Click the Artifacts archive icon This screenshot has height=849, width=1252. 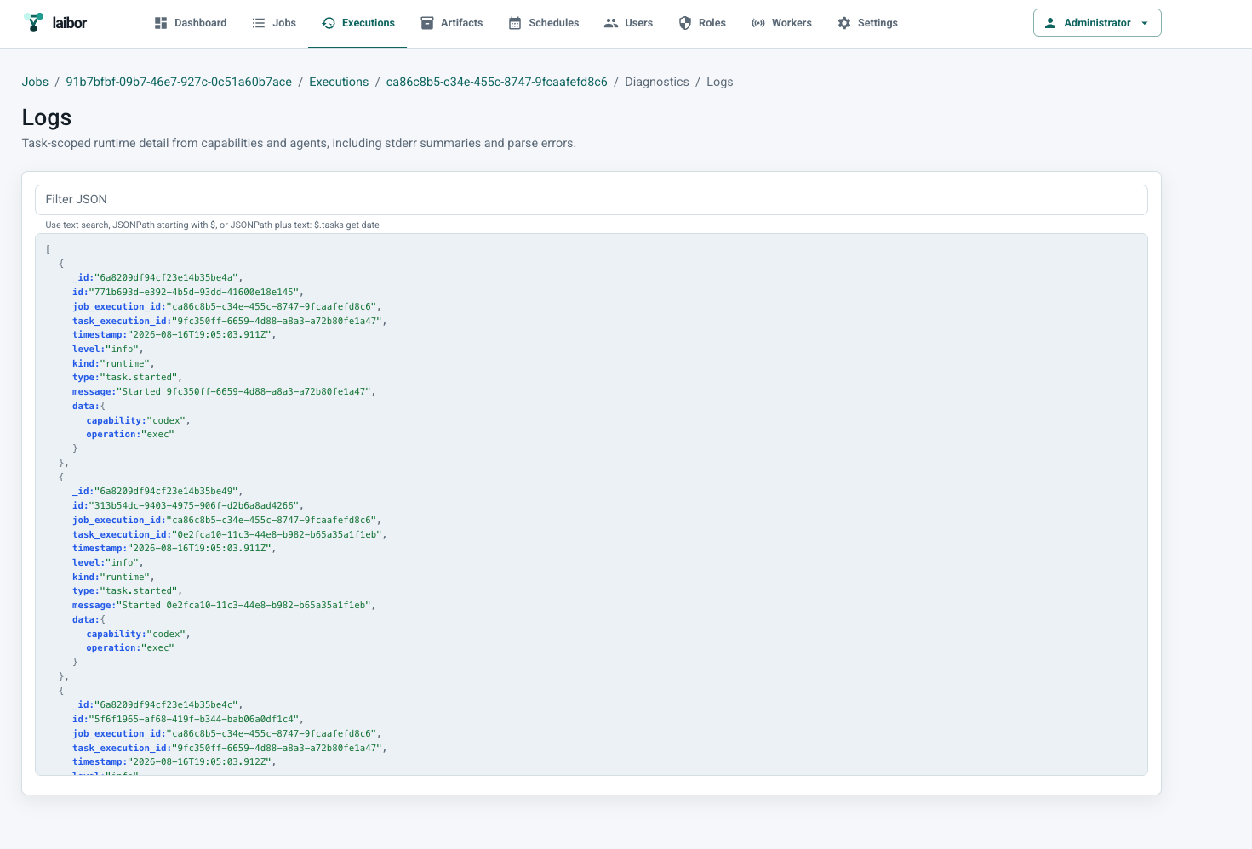pos(427,23)
